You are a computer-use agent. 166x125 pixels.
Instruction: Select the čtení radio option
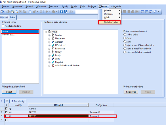pyautogui.click(x=125, y=38)
